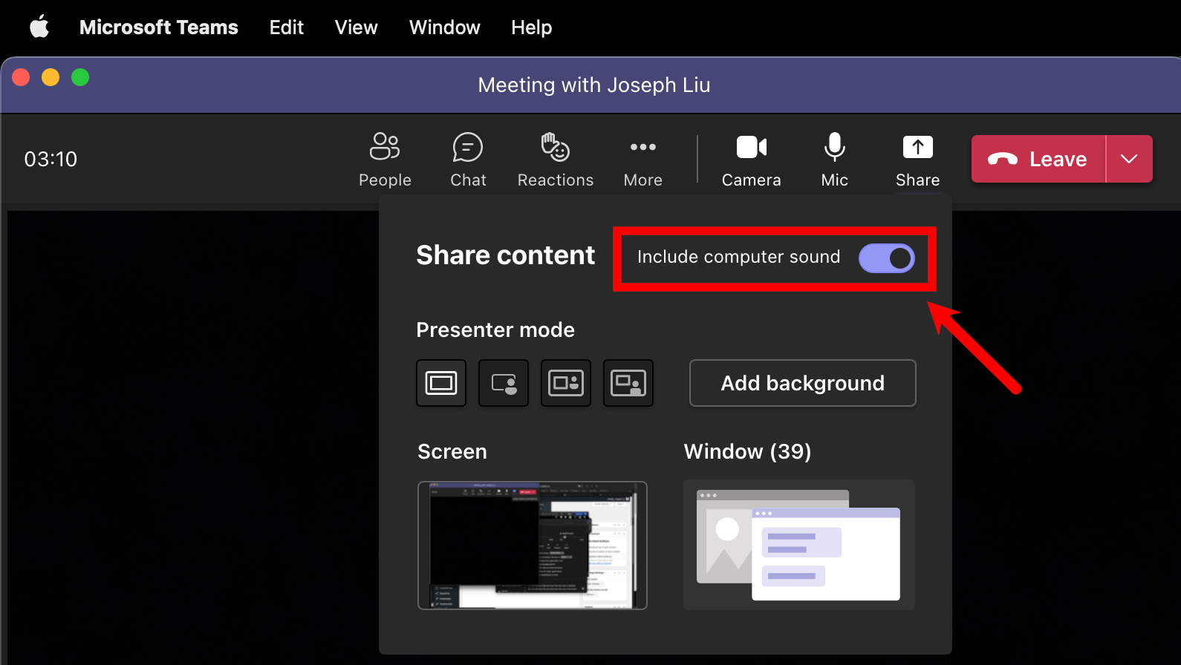
Task: Open the Help menu
Action: coord(532,27)
